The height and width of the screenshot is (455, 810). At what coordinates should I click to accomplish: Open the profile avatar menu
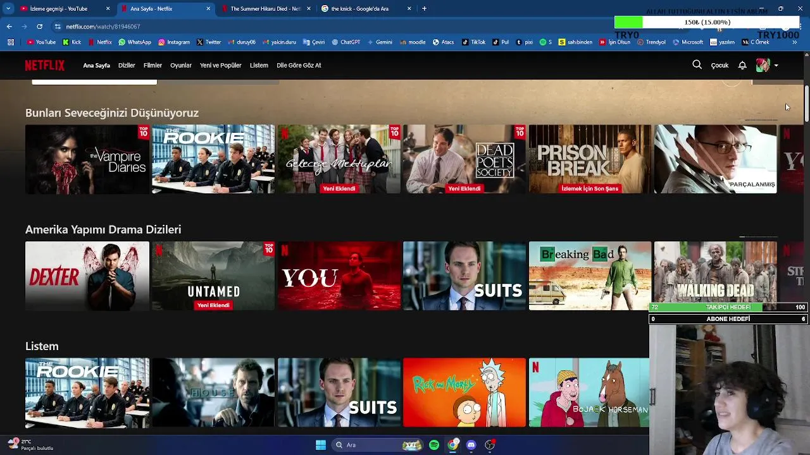(x=763, y=65)
